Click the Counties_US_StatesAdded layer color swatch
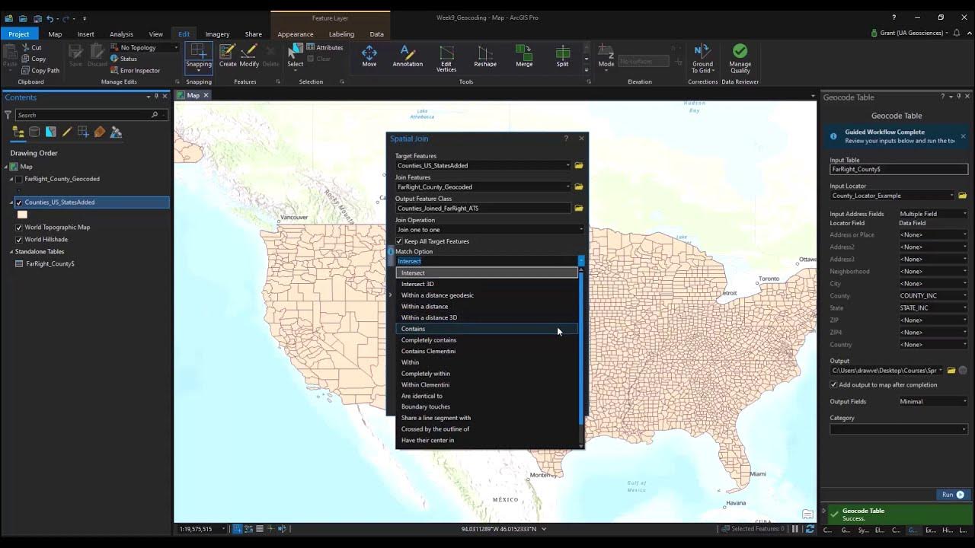 coord(22,215)
